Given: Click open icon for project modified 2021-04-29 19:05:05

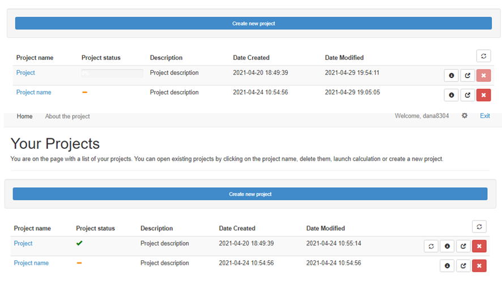Looking at the screenshot, I should pyautogui.click(x=467, y=95).
